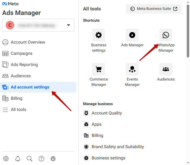Click the account avatar letter C

(10, 25)
